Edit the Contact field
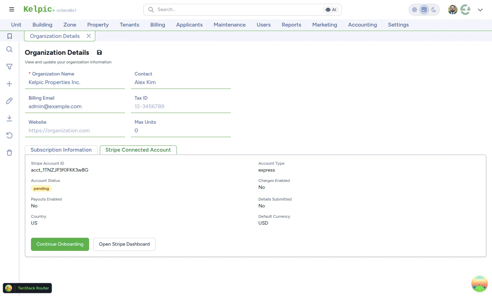The height and width of the screenshot is (296, 492). click(x=181, y=82)
